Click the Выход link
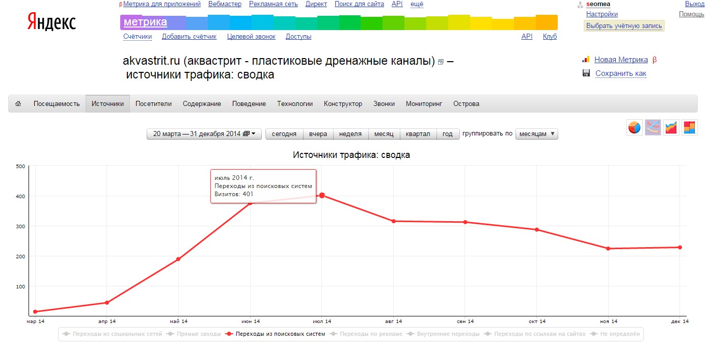This screenshot has height=348, width=708. coord(695,4)
